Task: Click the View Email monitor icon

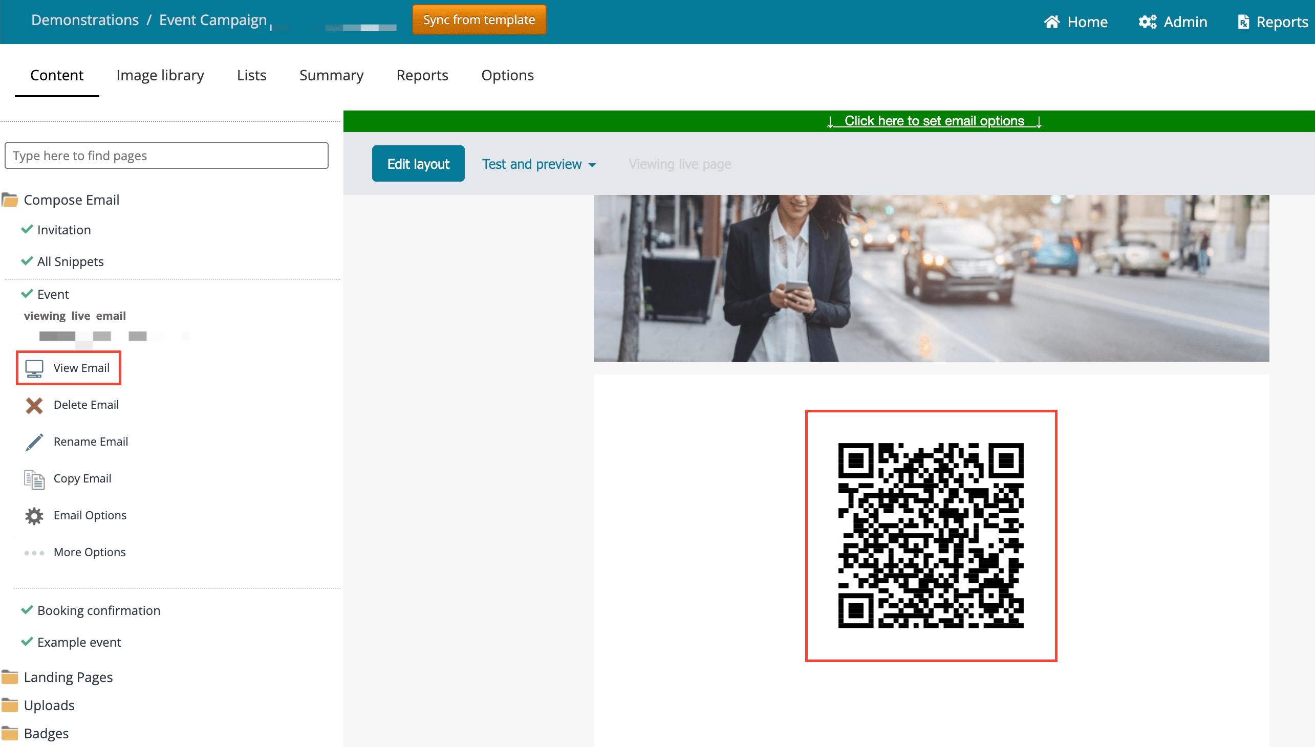Action: pyautogui.click(x=34, y=368)
